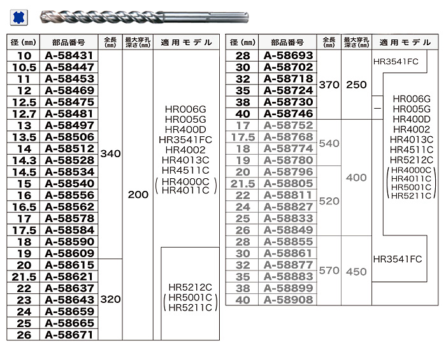Select part number A-58730
The height and width of the screenshot is (350, 446).
288,102
